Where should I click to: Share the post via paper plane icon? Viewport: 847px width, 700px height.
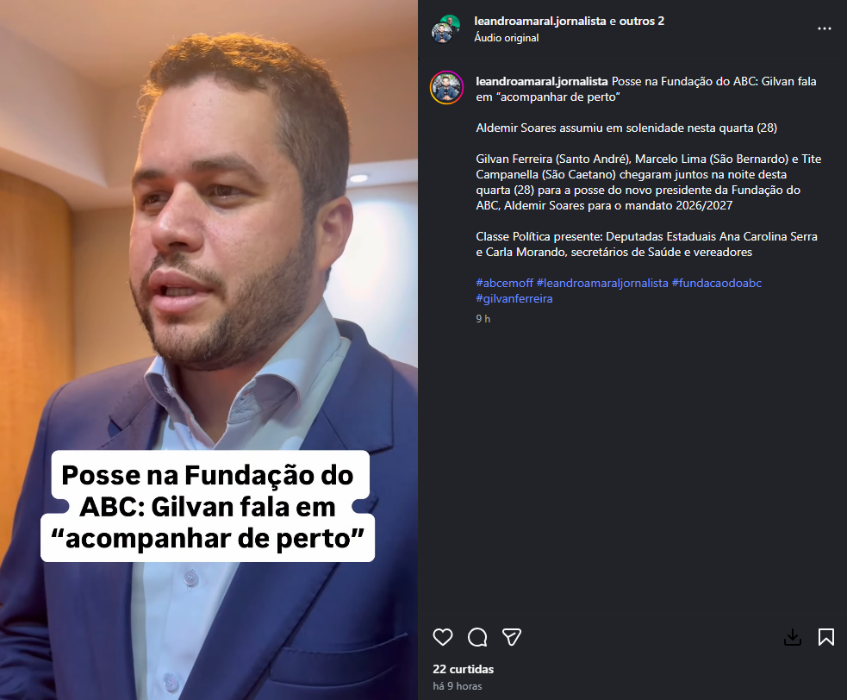[x=512, y=637]
